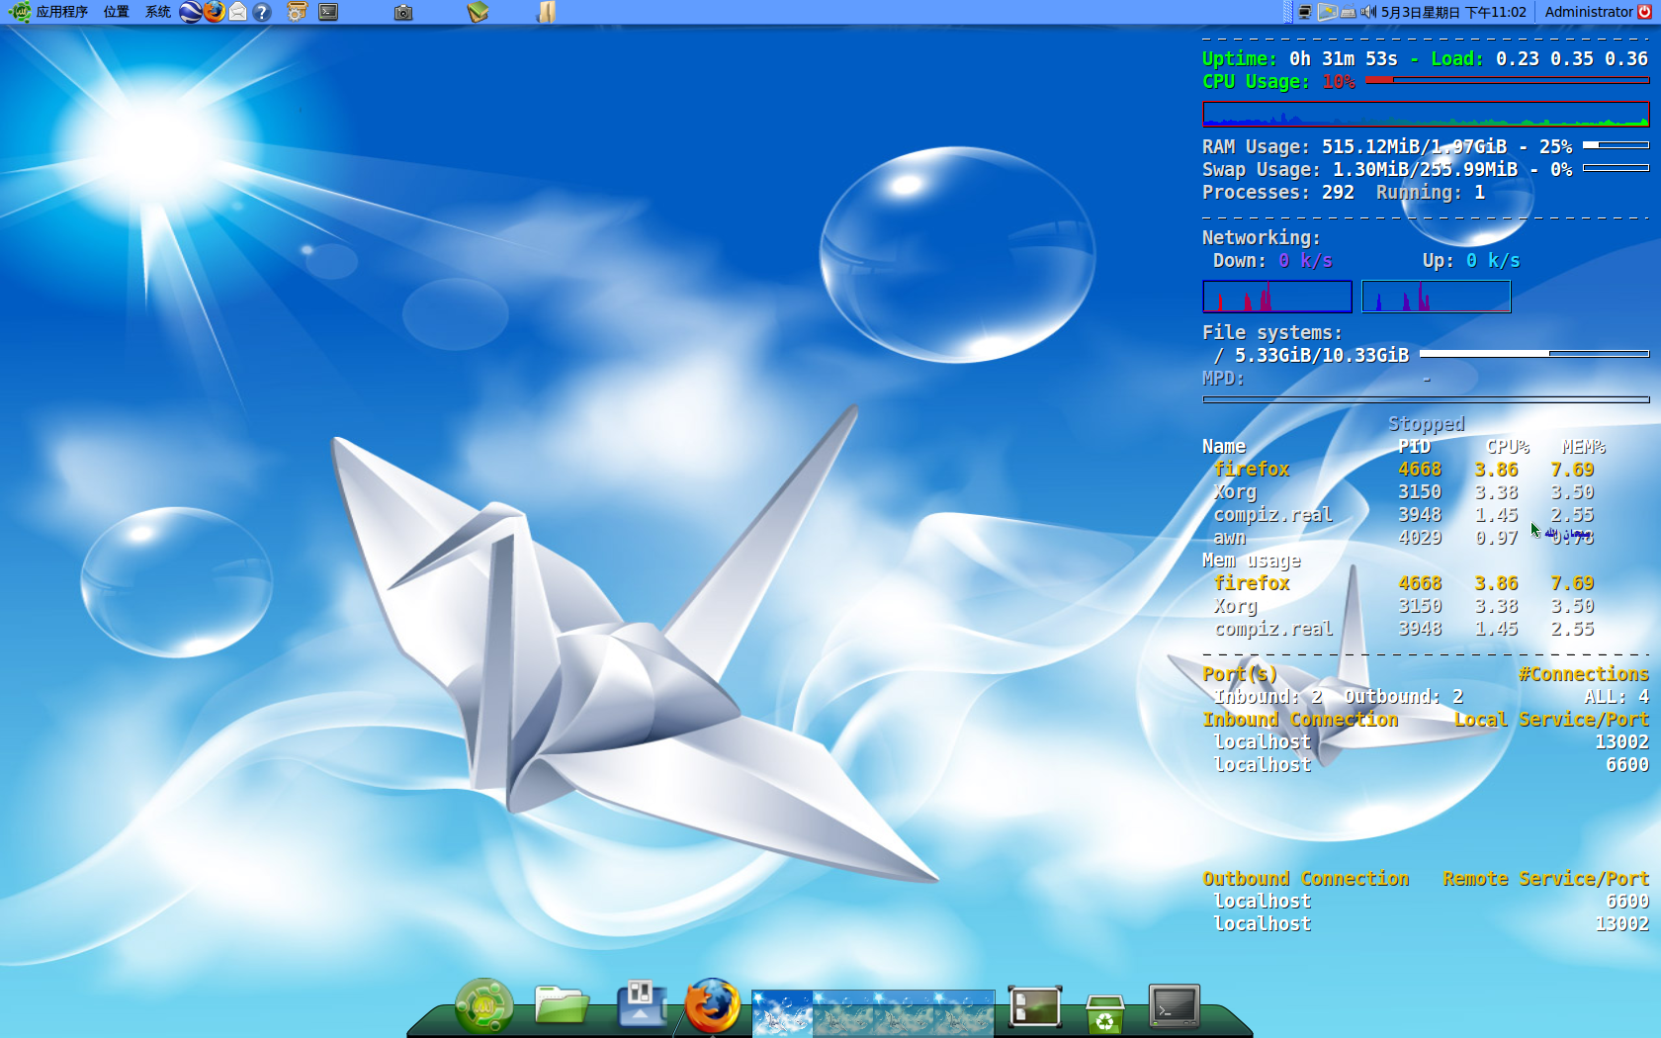This screenshot has height=1038, width=1661.
Task: Click the red power shutdown button
Action: pyautogui.click(x=1645, y=12)
